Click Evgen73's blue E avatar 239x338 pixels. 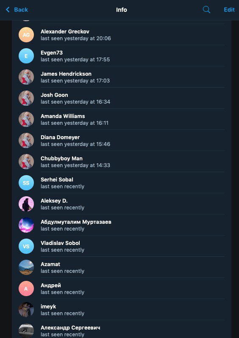click(x=26, y=56)
